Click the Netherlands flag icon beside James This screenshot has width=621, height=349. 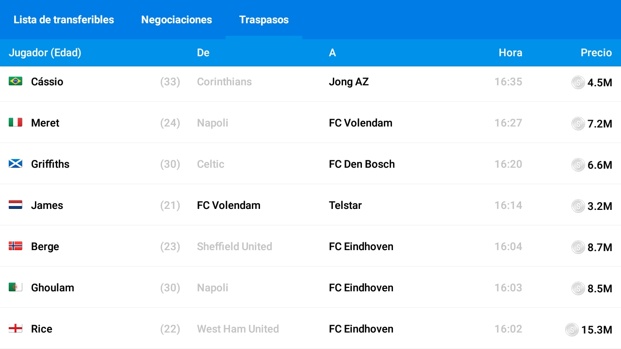16,205
